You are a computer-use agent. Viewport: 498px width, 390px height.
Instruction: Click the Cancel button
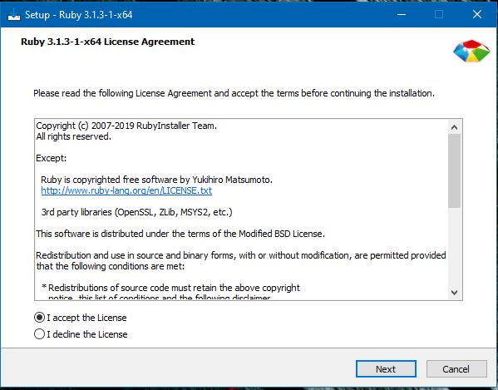456,368
